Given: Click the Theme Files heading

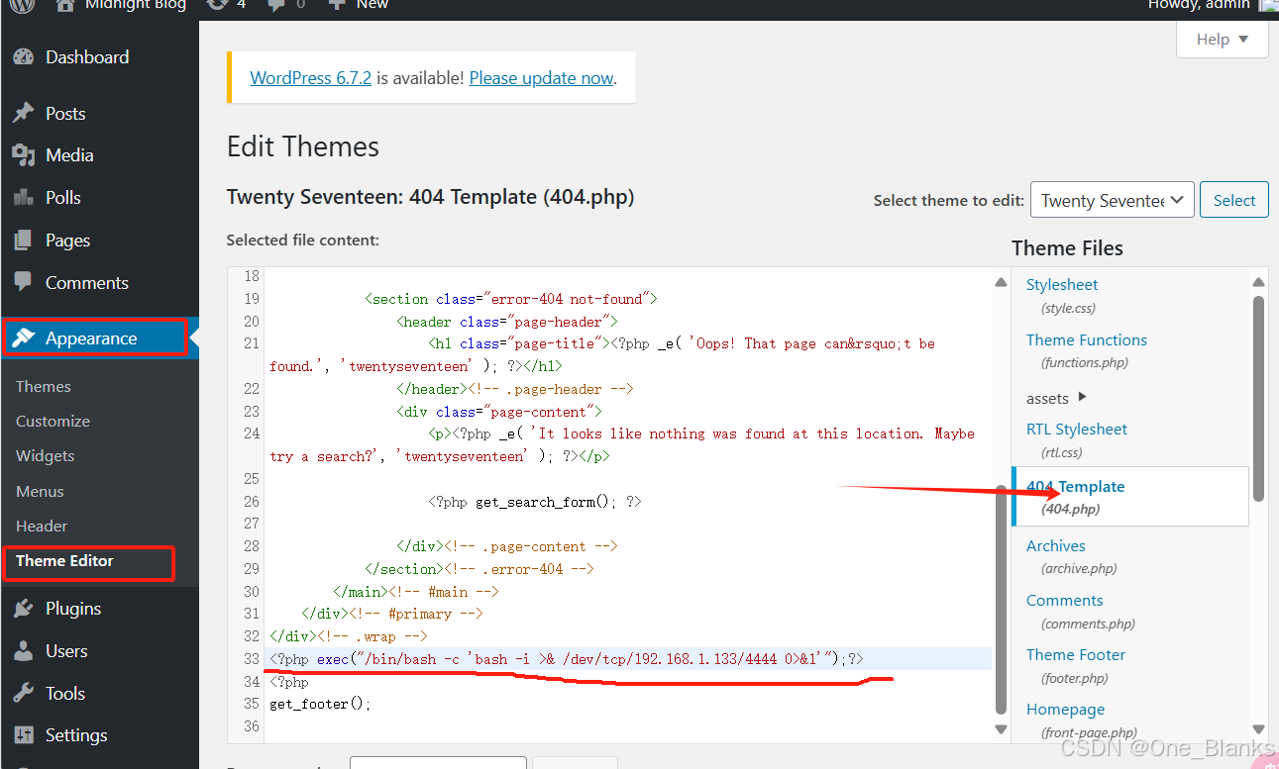Looking at the screenshot, I should [x=1067, y=248].
